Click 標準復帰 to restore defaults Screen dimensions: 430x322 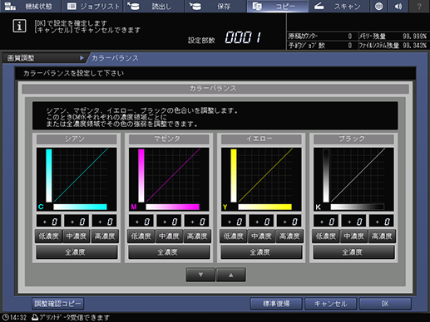pyautogui.click(x=276, y=304)
